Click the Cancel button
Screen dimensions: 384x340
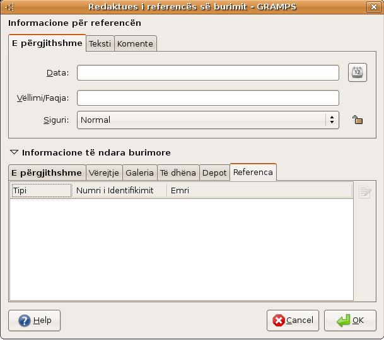click(x=293, y=320)
